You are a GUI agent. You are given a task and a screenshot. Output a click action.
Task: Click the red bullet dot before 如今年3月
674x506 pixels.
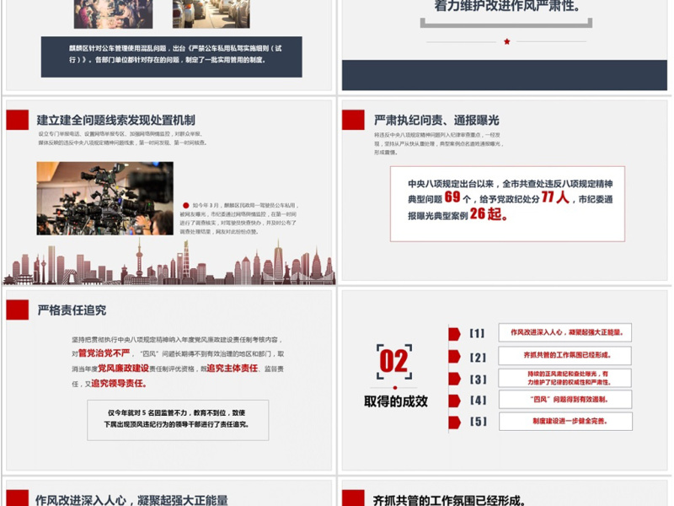pos(185,205)
